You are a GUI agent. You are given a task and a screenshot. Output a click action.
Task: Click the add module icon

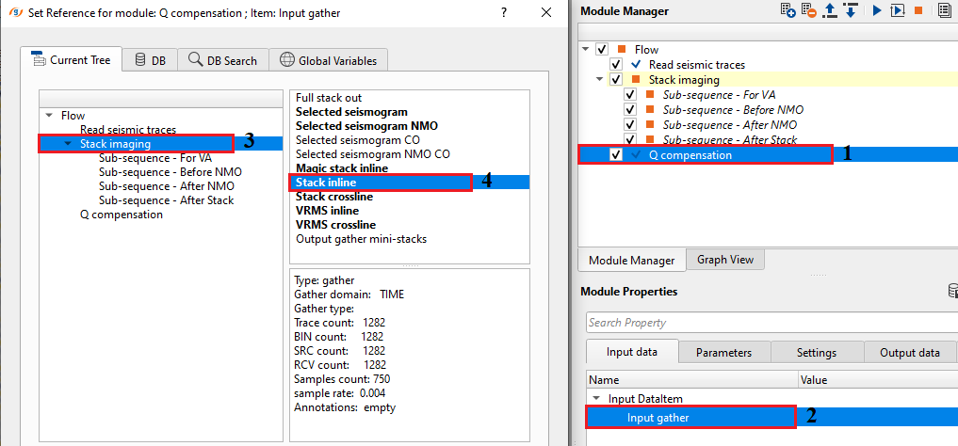789,10
